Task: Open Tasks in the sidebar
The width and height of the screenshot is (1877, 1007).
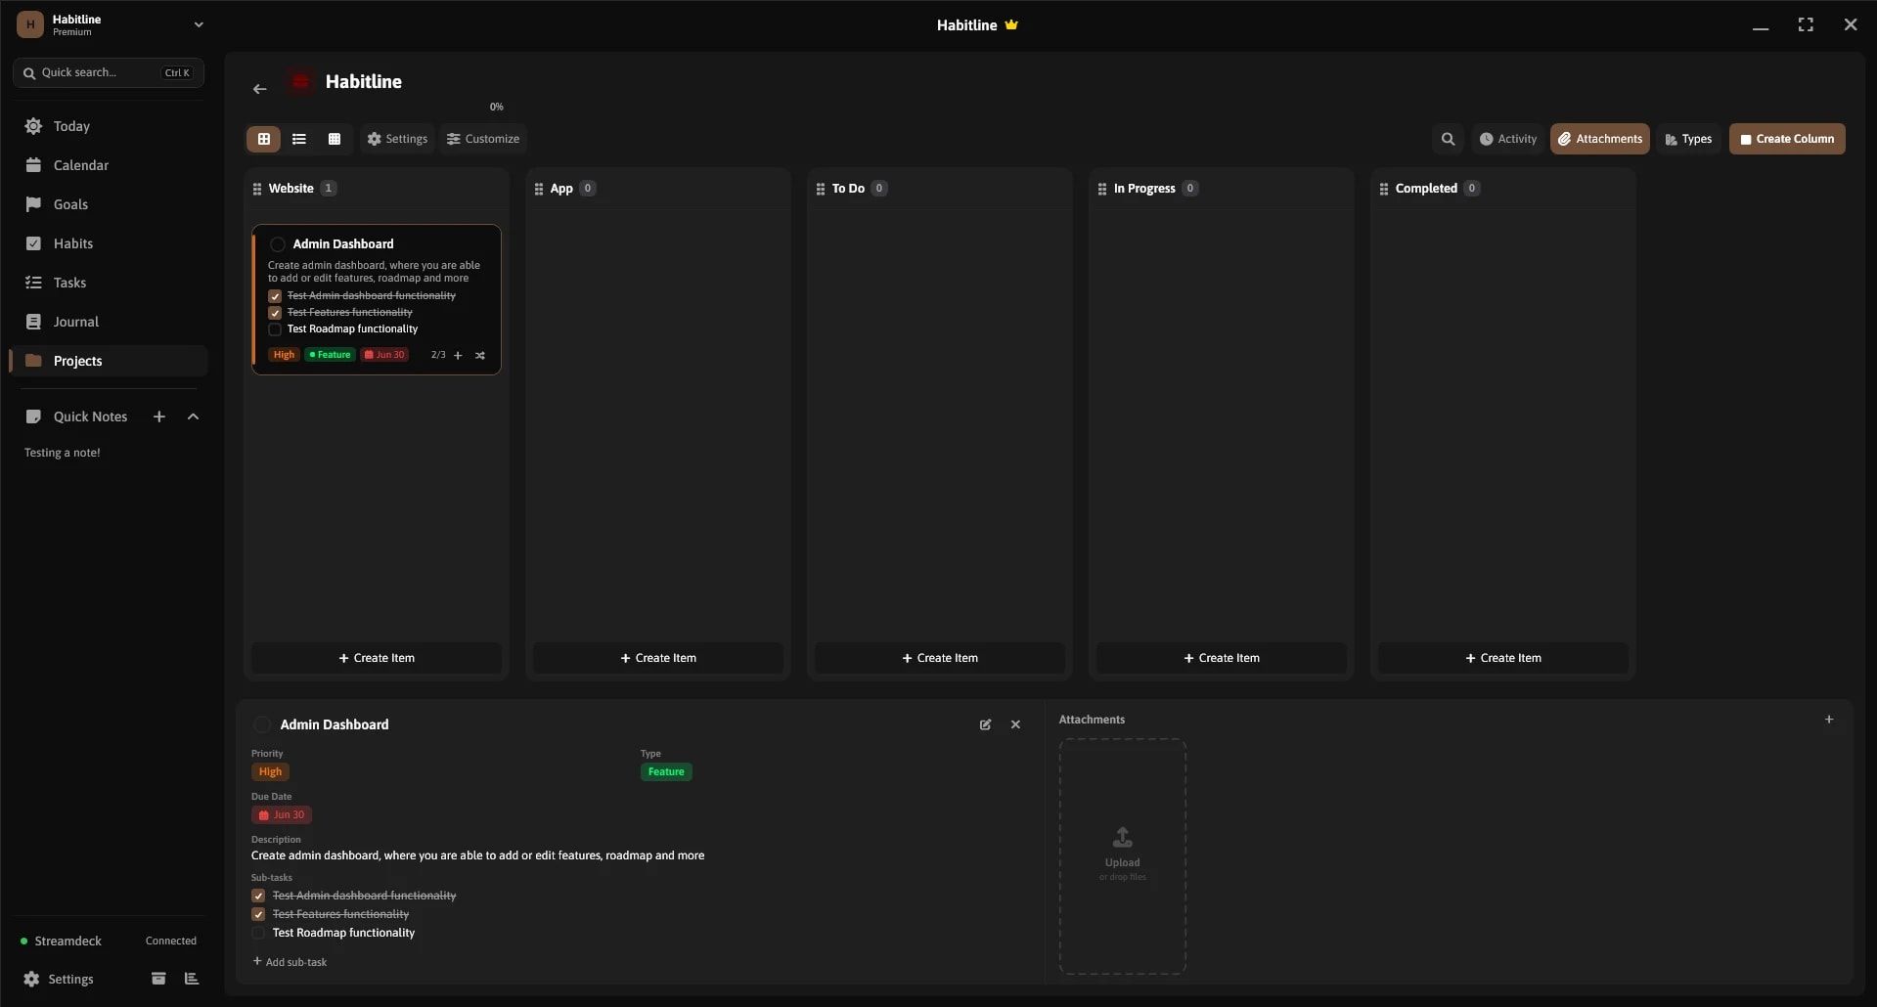Action: pos(110,283)
